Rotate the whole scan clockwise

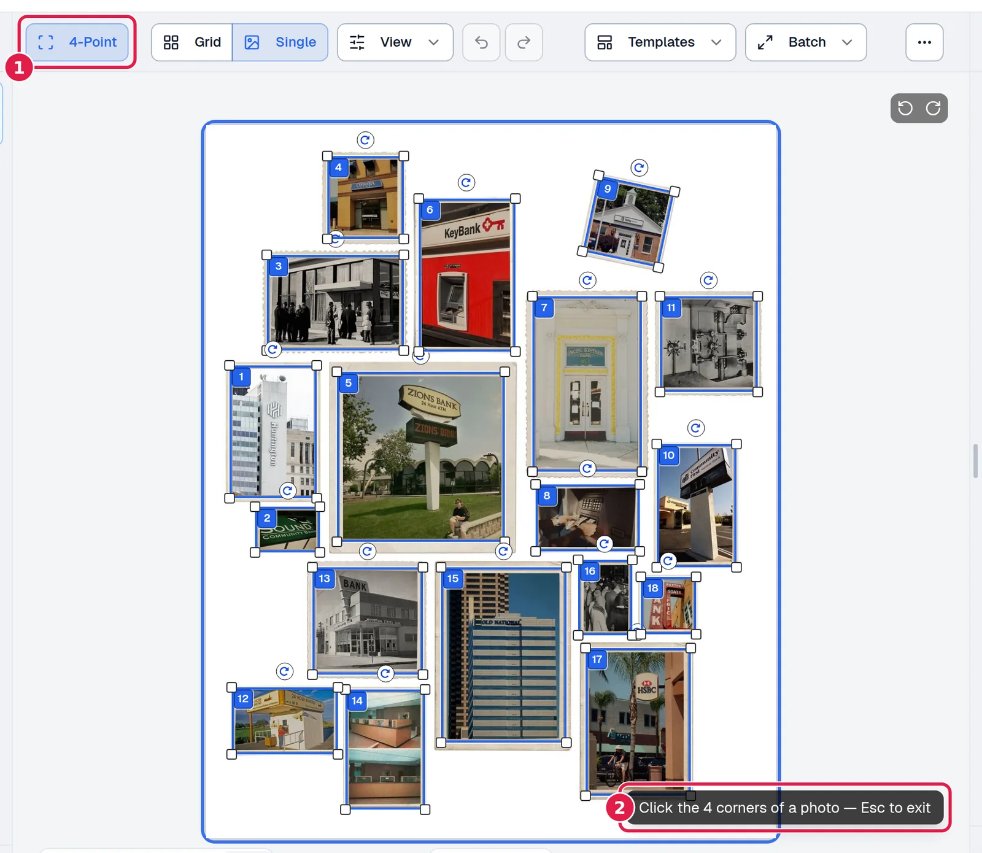[934, 109]
